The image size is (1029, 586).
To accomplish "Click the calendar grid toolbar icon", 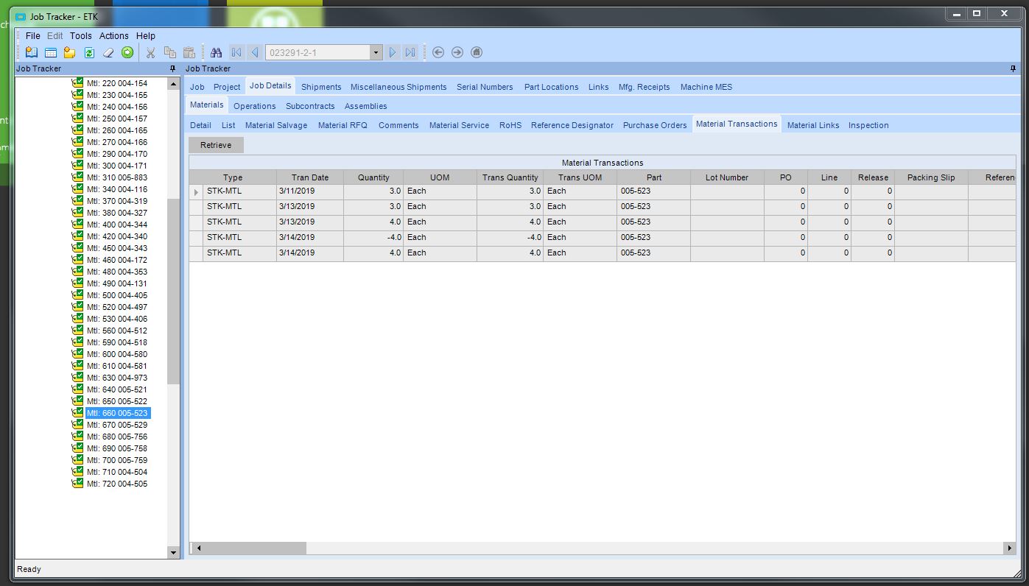I will point(51,52).
